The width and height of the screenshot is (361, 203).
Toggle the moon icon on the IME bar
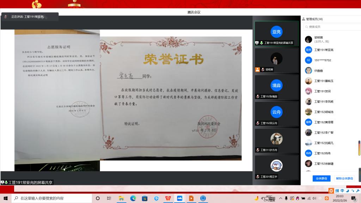click(348, 191)
